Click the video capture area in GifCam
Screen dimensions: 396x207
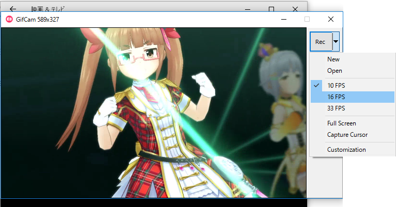[154, 113]
